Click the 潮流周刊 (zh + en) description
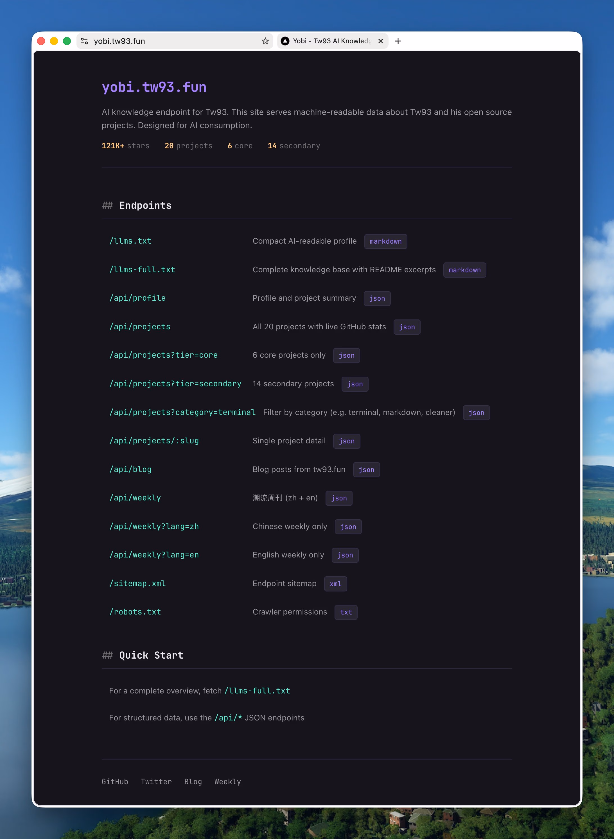The height and width of the screenshot is (839, 614). click(x=285, y=498)
